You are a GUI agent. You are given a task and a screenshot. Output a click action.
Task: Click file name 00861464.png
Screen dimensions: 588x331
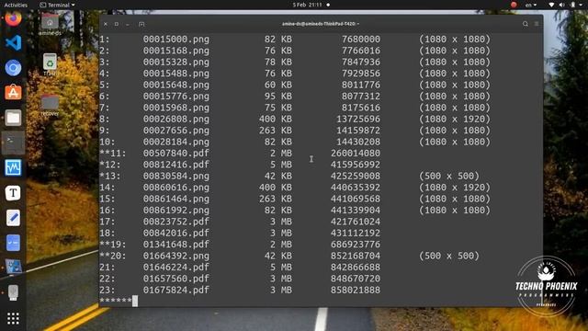tap(175, 199)
